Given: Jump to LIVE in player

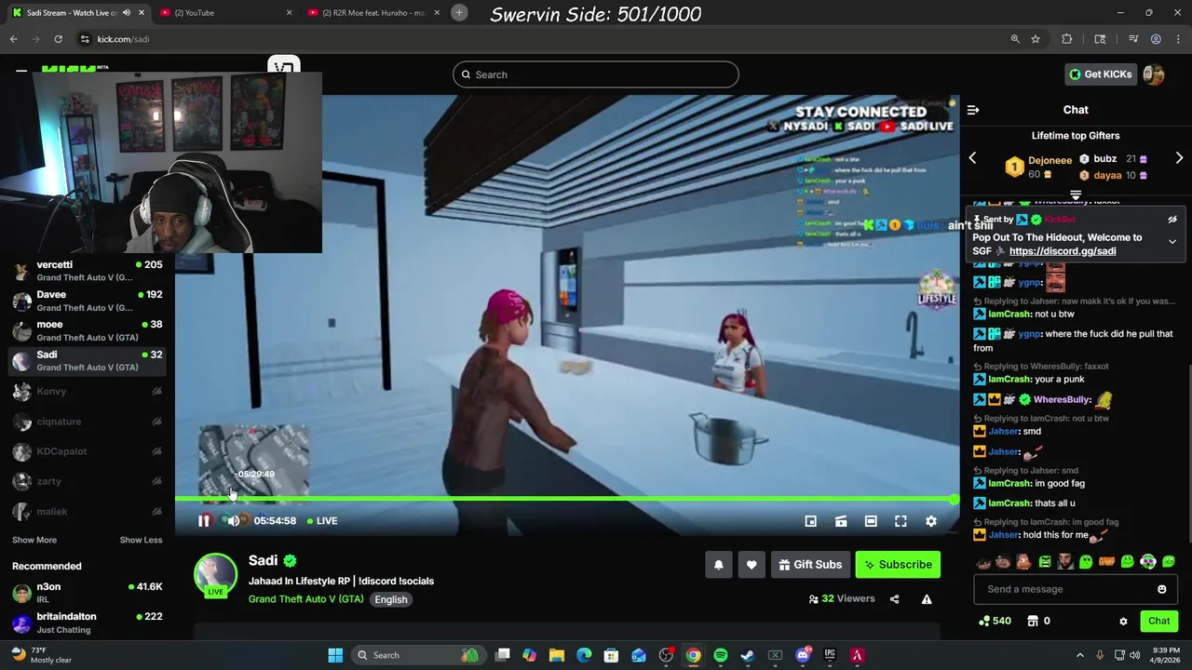Looking at the screenshot, I should [322, 521].
